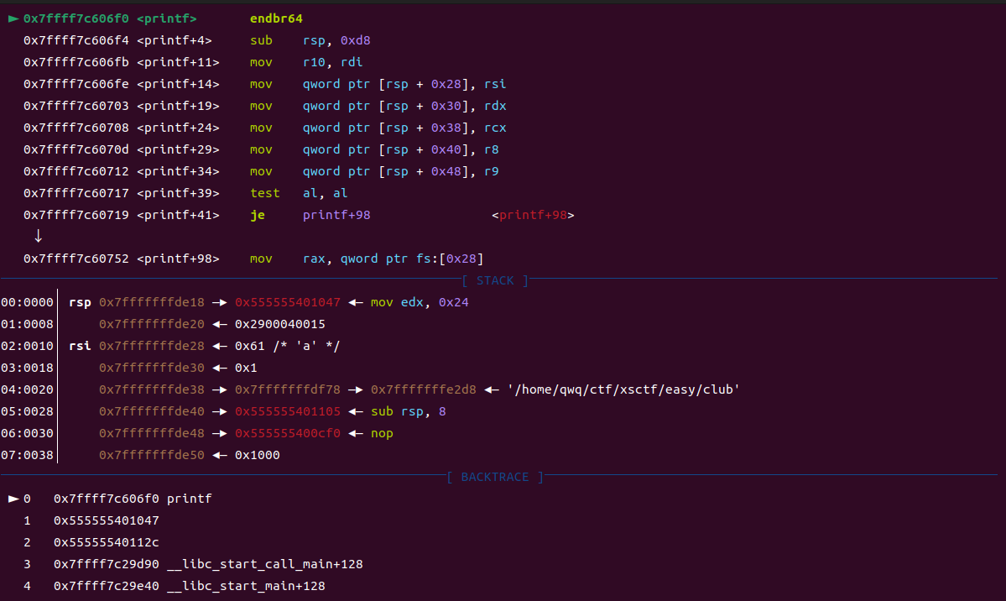Click the 0x1000 value in stack row 07
Viewport: 1006px width, 601px height.
[258, 455]
